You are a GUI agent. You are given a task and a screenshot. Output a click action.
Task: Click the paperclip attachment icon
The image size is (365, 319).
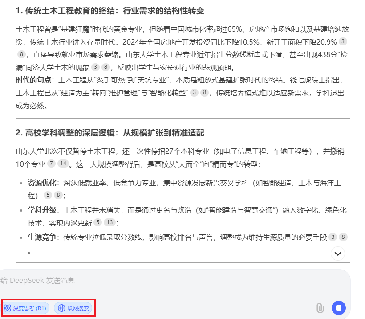click(x=320, y=308)
